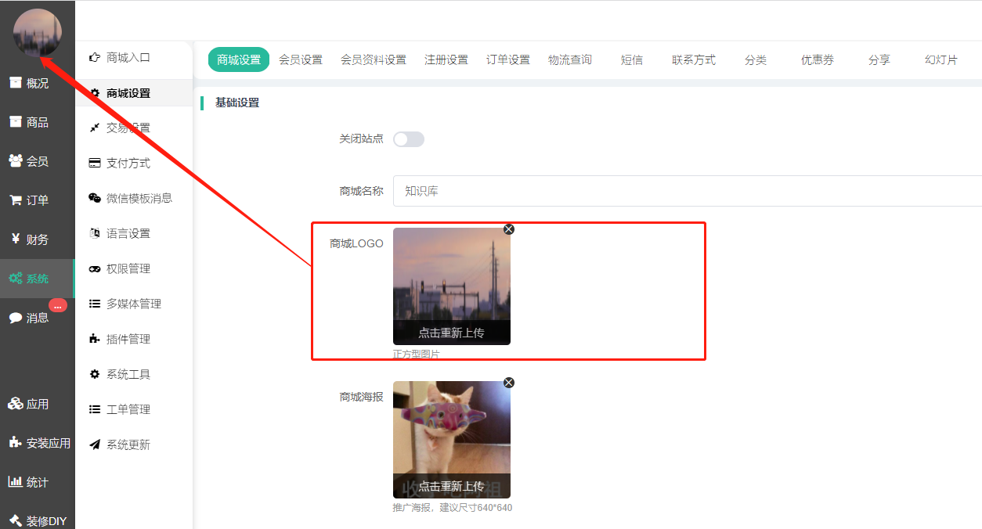Image resolution: width=982 pixels, height=529 pixels.
Task: Click the 微信模板消息 WeChat icon
Action: click(95, 198)
